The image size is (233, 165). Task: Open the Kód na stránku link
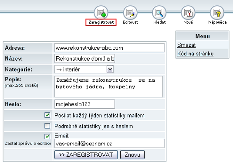coord(196,54)
